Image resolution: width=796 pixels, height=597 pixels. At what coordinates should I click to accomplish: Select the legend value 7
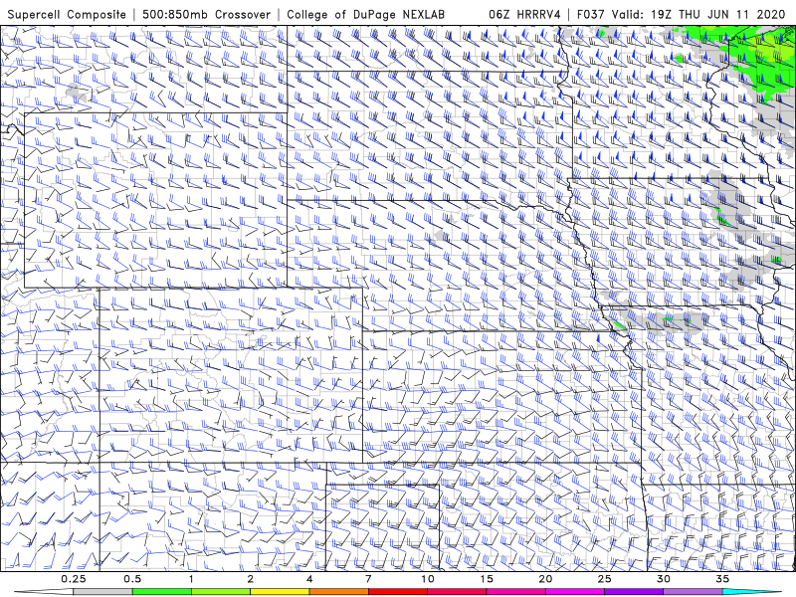(x=368, y=579)
